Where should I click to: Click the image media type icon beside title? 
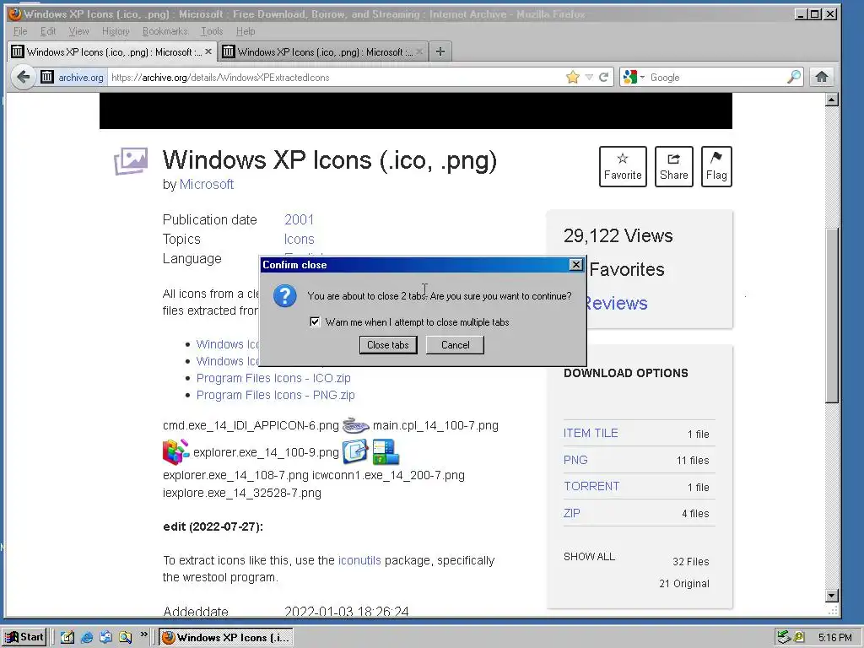coord(131,161)
